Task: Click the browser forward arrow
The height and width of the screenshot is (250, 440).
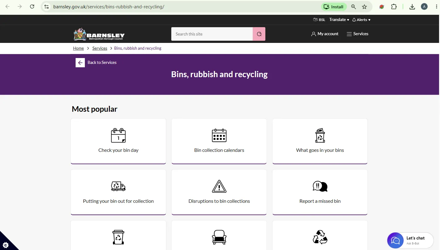Action: (20, 6)
